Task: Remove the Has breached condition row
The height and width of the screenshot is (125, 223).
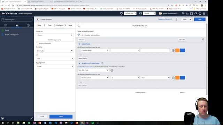Action: (x=173, y=78)
